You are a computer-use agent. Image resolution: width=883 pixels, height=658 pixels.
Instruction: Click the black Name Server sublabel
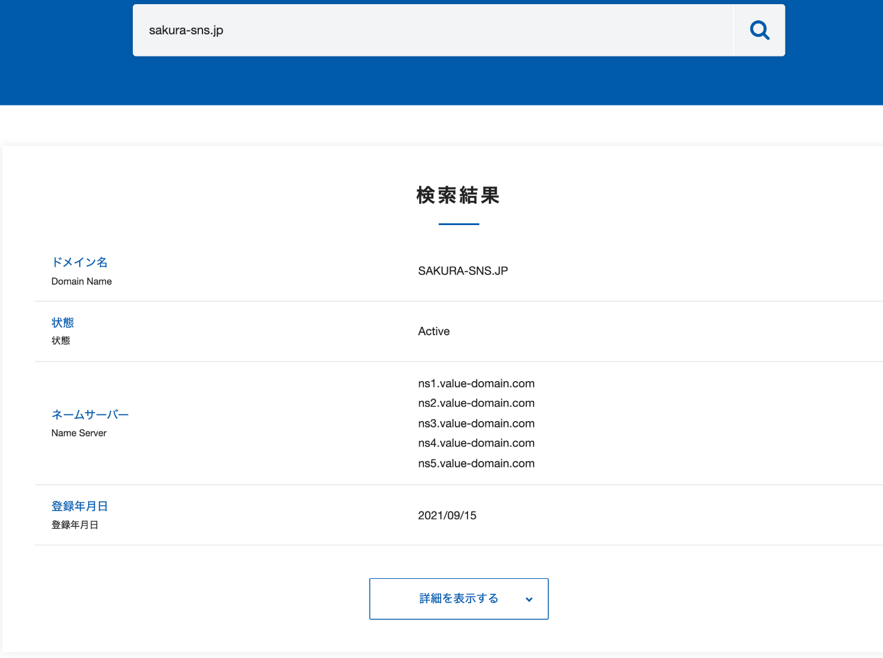pos(79,433)
